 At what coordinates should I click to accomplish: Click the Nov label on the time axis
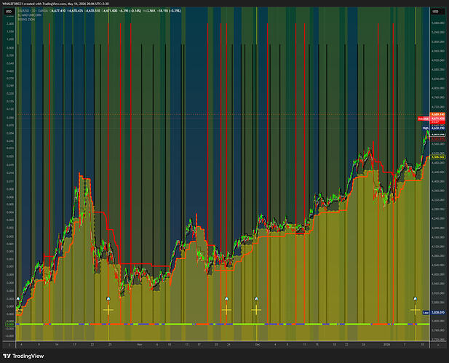[x=140, y=345]
